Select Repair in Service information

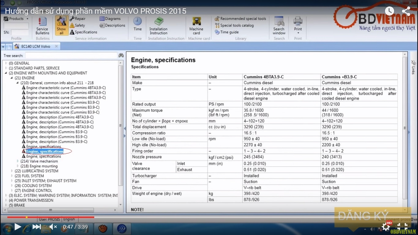click(78, 19)
